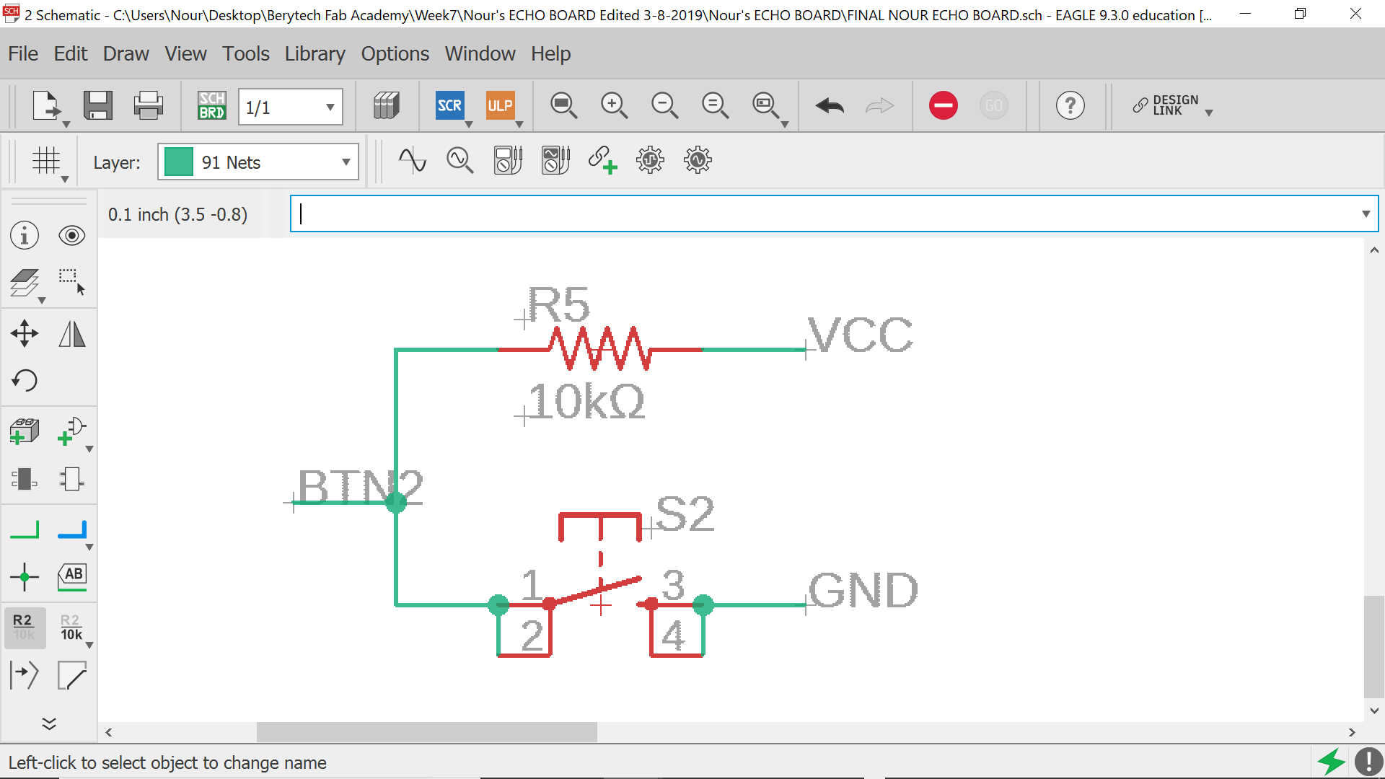1385x779 pixels.
Task: Select the Mirror tool
Action: coord(72,333)
